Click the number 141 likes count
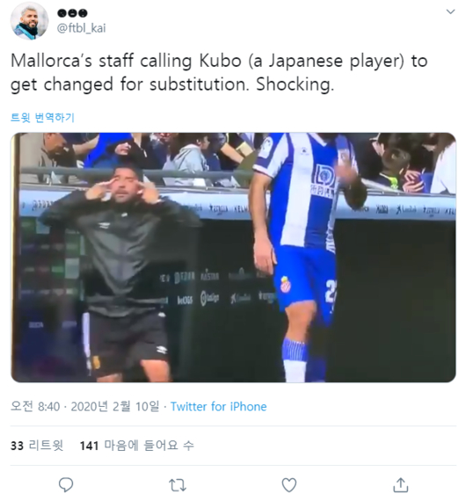The width and height of the screenshot is (466, 494). click(x=89, y=446)
